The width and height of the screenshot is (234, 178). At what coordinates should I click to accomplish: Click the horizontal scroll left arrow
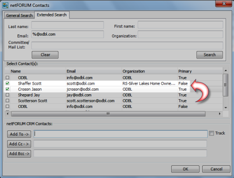(8, 114)
